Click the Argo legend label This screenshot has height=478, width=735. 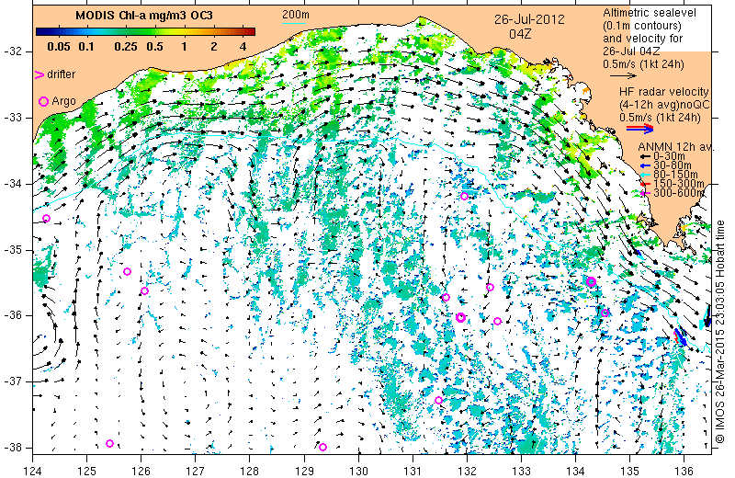63,101
